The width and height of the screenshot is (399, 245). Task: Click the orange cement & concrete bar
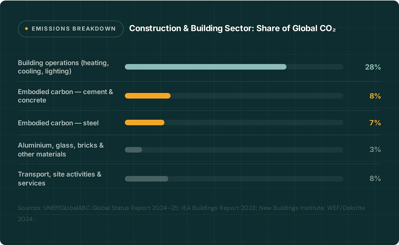pyautogui.click(x=147, y=96)
